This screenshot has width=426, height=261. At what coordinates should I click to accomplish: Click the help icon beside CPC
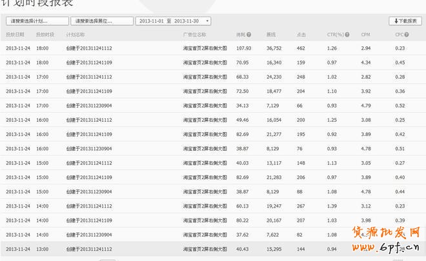coord(407,34)
